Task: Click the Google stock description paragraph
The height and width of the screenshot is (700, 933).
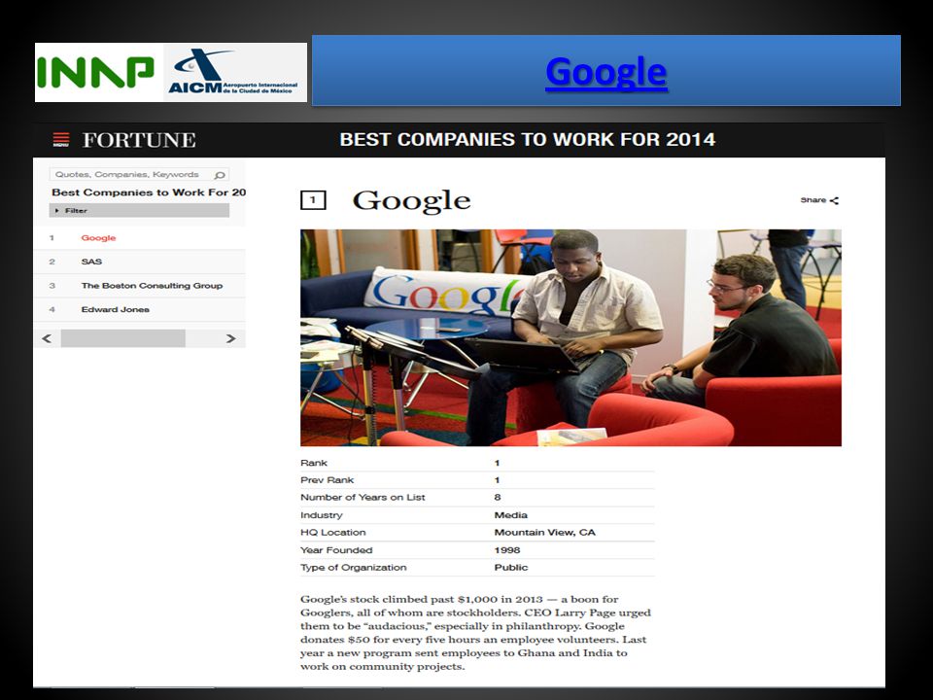Action: [x=475, y=633]
